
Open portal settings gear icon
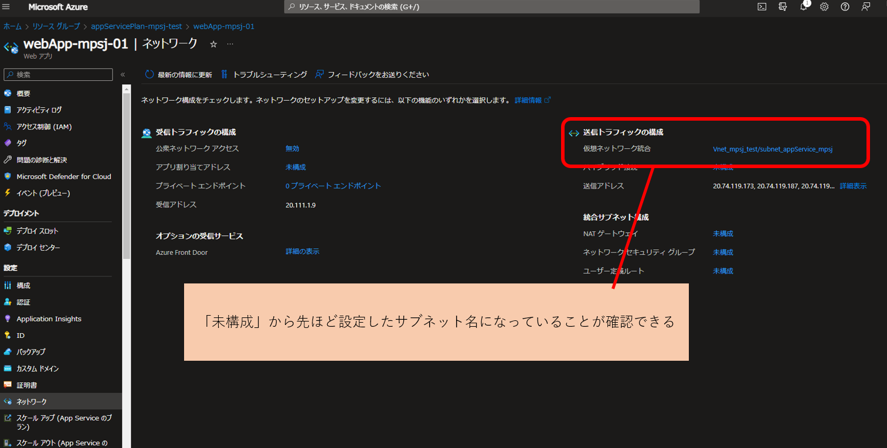coord(824,7)
